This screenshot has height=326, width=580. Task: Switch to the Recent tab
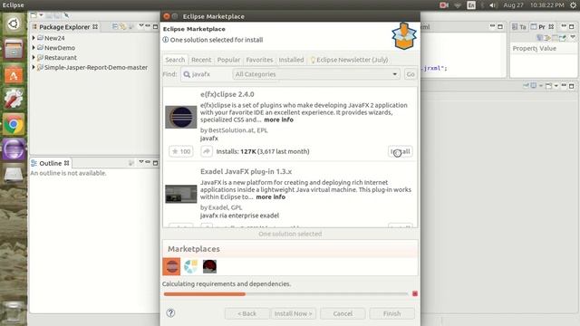(201, 60)
